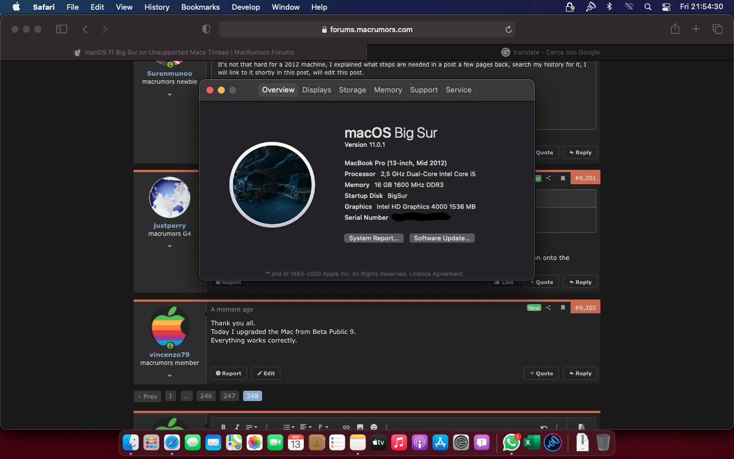Image resolution: width=734 pixels, height=459 pixels.
Task: Open Notes app in the Dock
Action: tap(358, 442)
